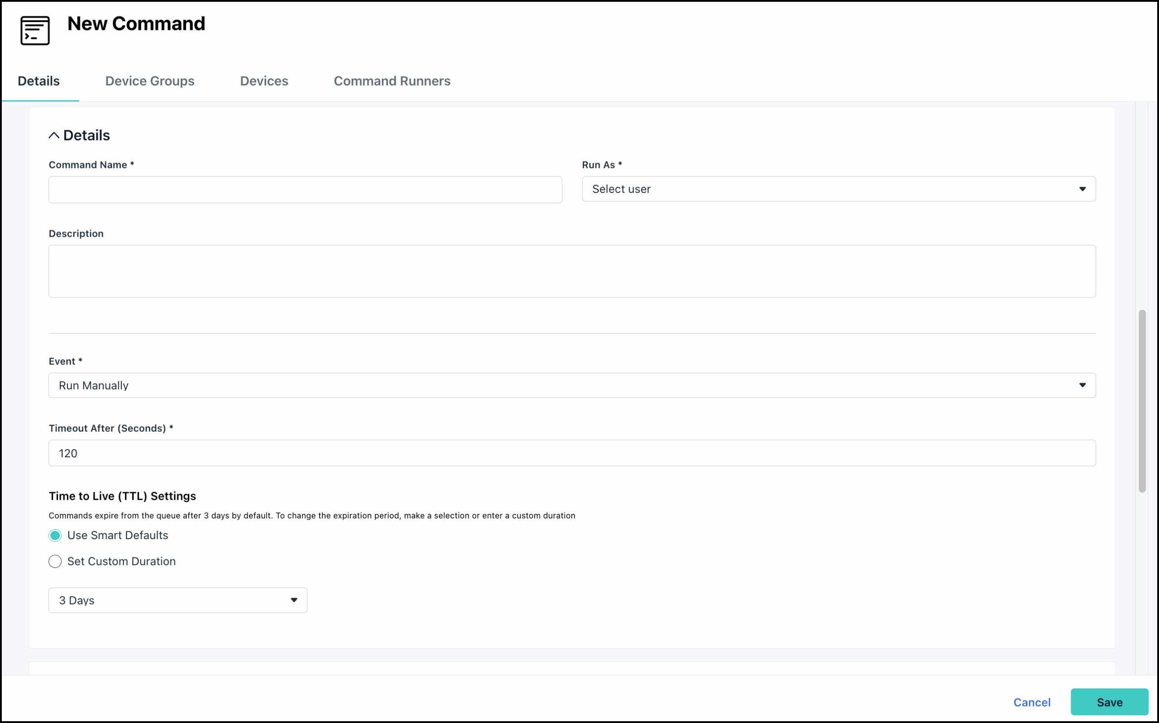Choose Set Custom Duration

pos(55,561)
